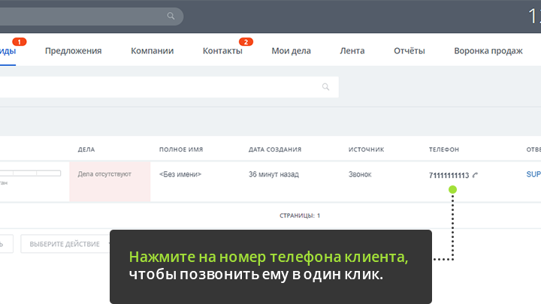
Task: Click the phone number 71111111113
Action: pyautogui.click(x=449, y=176)
